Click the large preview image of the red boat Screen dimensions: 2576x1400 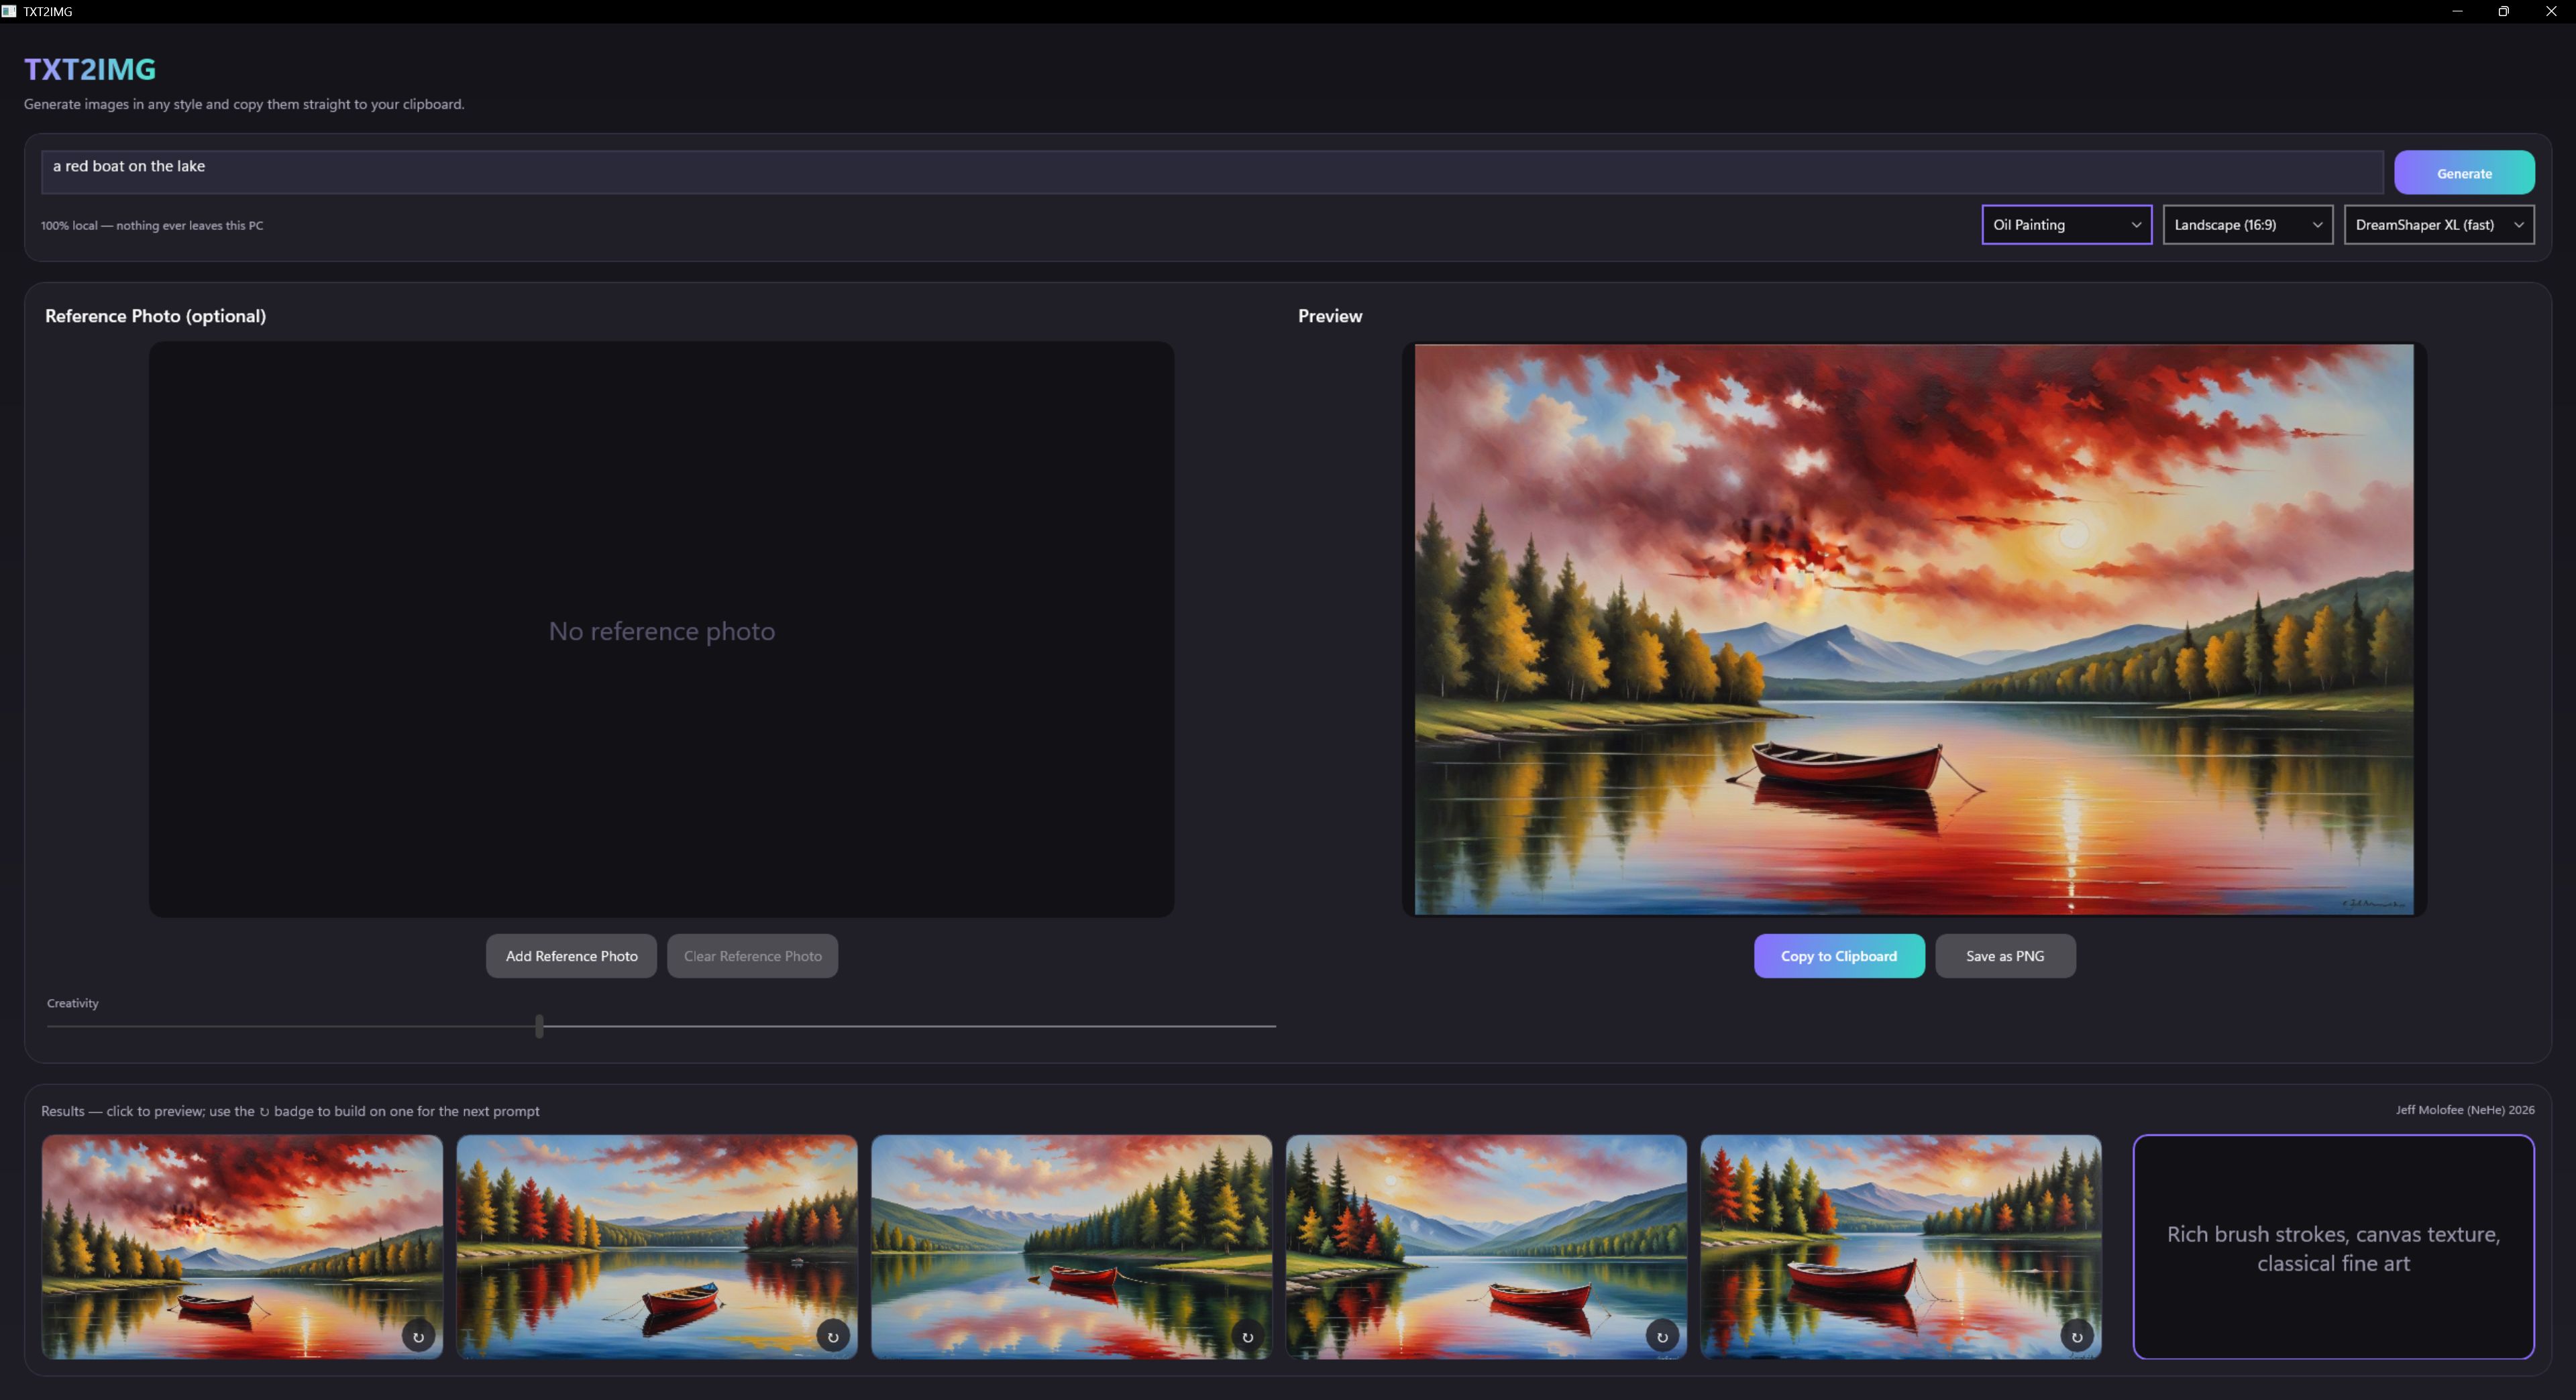(x=1913, y=630)
